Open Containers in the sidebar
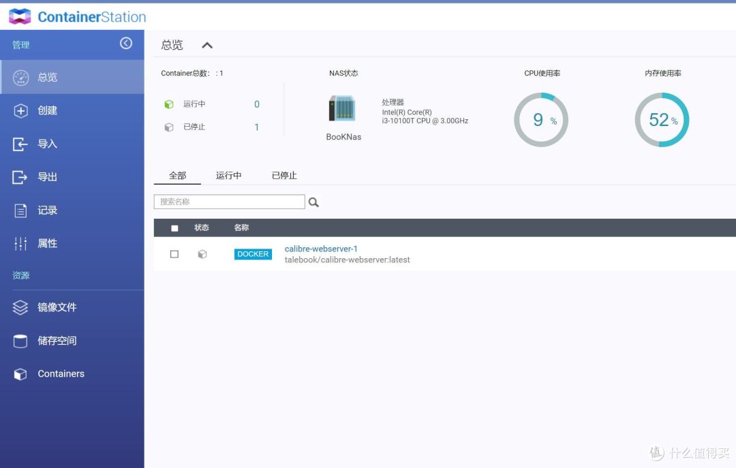 coord(72,374)
